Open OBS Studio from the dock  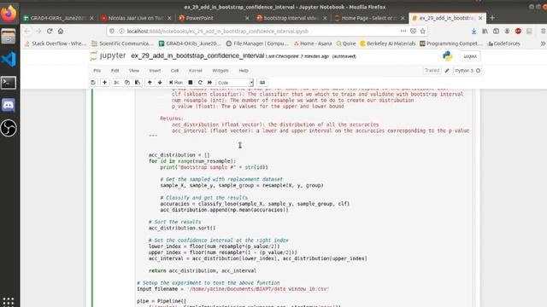(x=9, y=128)
